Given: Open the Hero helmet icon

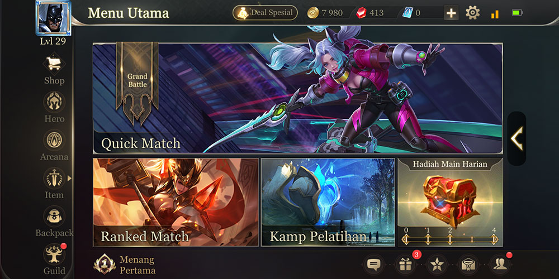Looking at the screenshot, I should click(54, 102).
